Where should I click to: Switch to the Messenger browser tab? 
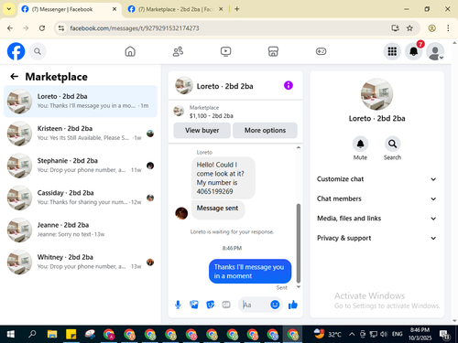(x=70, y=9)
